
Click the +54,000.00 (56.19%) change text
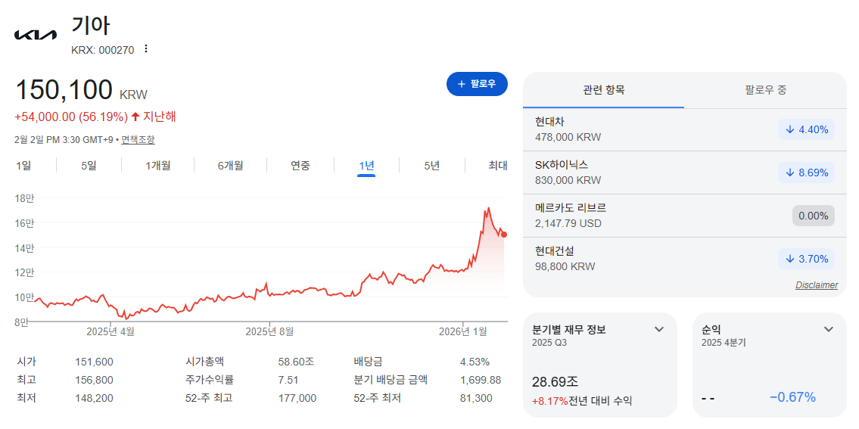(x=71, y=117)
